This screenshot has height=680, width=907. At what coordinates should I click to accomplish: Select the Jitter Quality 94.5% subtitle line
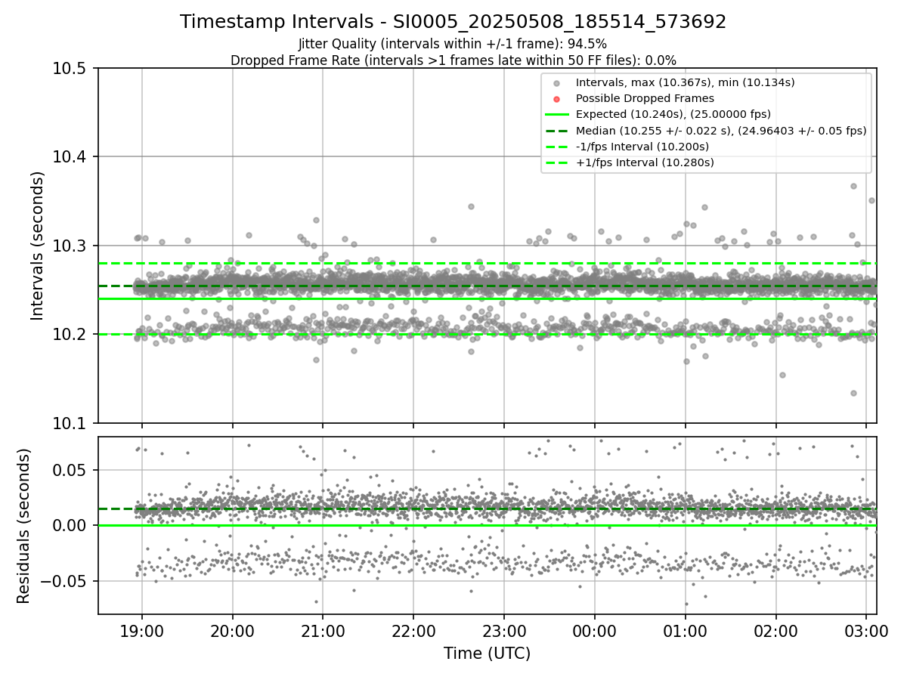(453, 44)
